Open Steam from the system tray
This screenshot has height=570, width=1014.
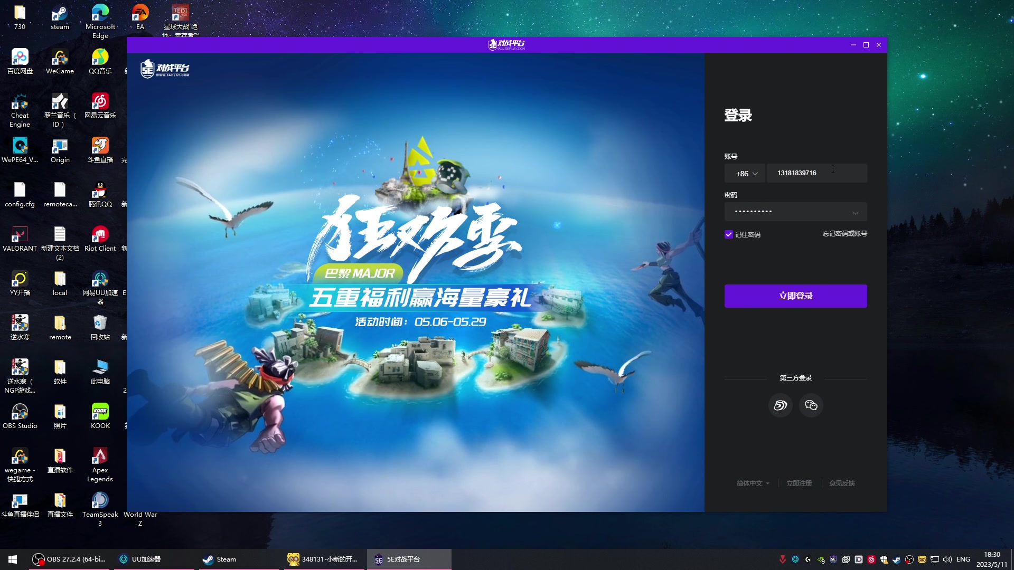click(x=896, y=559)
